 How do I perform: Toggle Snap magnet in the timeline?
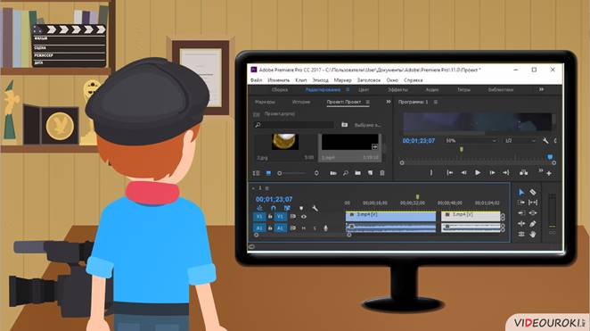[274, 208]
